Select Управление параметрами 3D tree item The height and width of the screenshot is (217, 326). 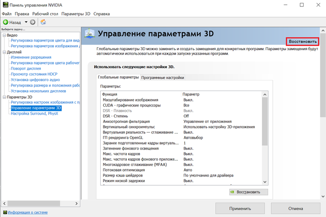36,108
